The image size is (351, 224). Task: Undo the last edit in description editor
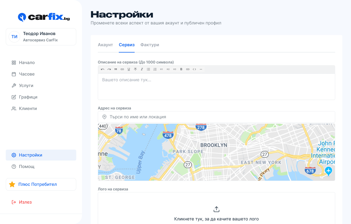click(102, 69)
